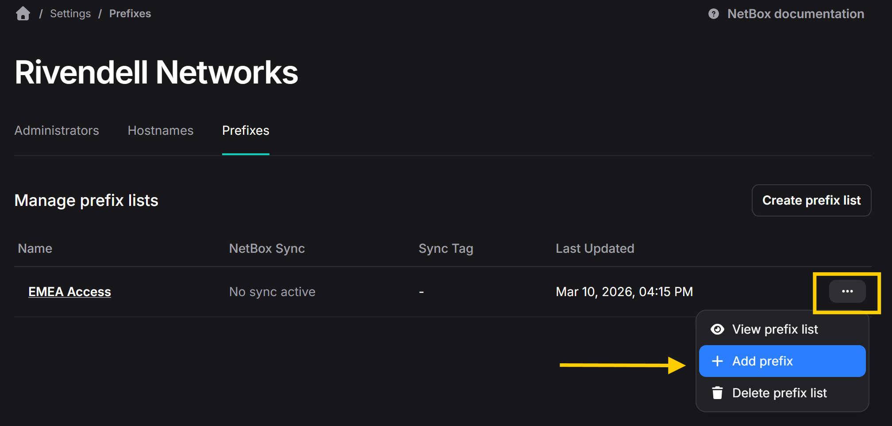Go to Settings in the breadcrumb
This screenshot has height=426, width=892.
(x=70, y=14)
